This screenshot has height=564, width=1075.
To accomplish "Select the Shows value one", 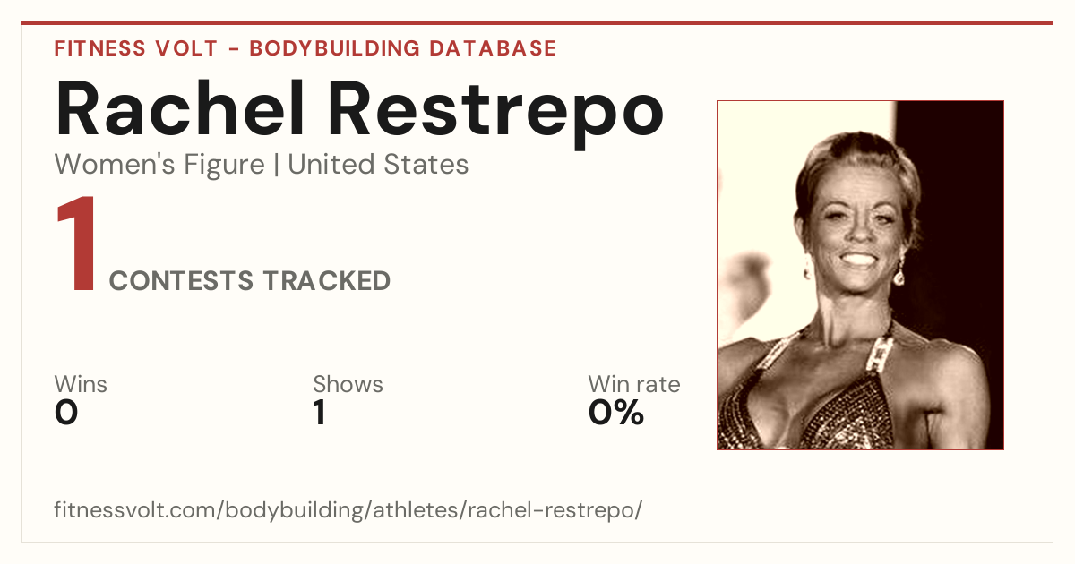I will [x=319, y=413].
